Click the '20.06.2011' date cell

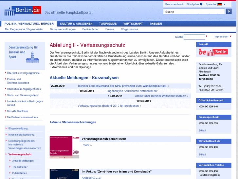coord(58,86)
